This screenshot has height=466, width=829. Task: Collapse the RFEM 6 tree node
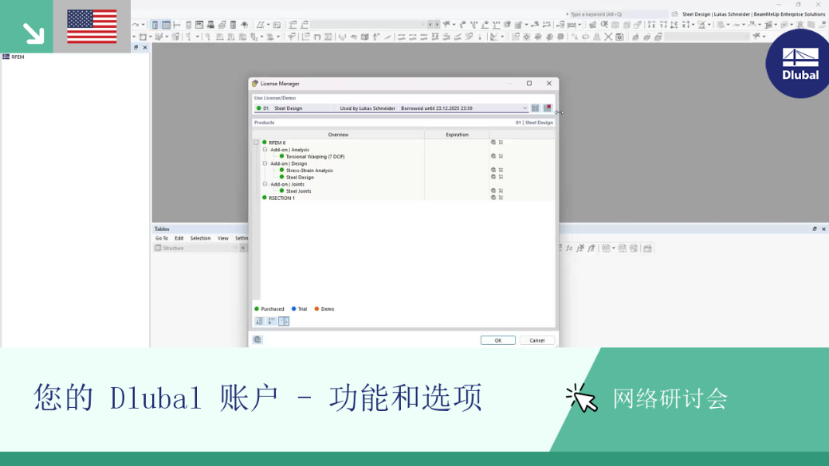click(x=257, y=143)
